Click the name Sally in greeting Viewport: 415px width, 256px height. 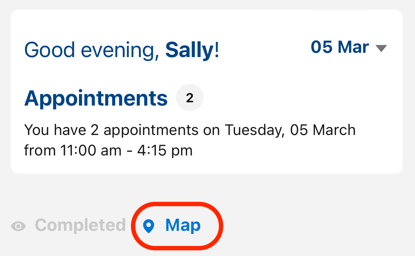[x=189, y=50]
